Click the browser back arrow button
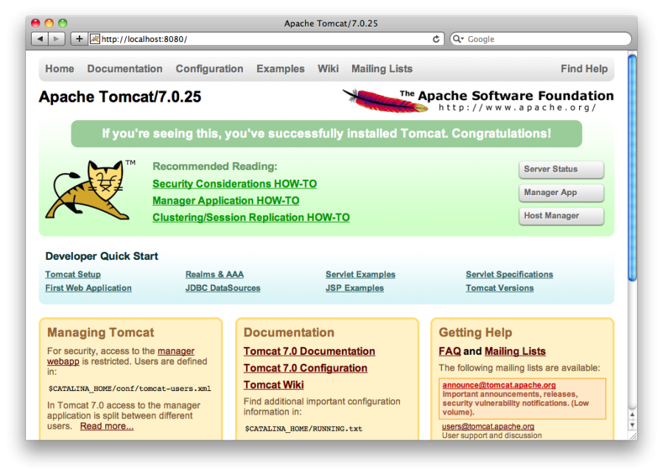663x475 pixels. (x=40, y=39)
